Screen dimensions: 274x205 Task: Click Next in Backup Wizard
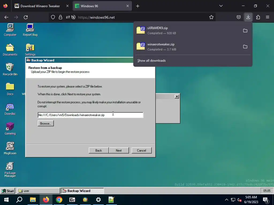(x=119, y=151)
